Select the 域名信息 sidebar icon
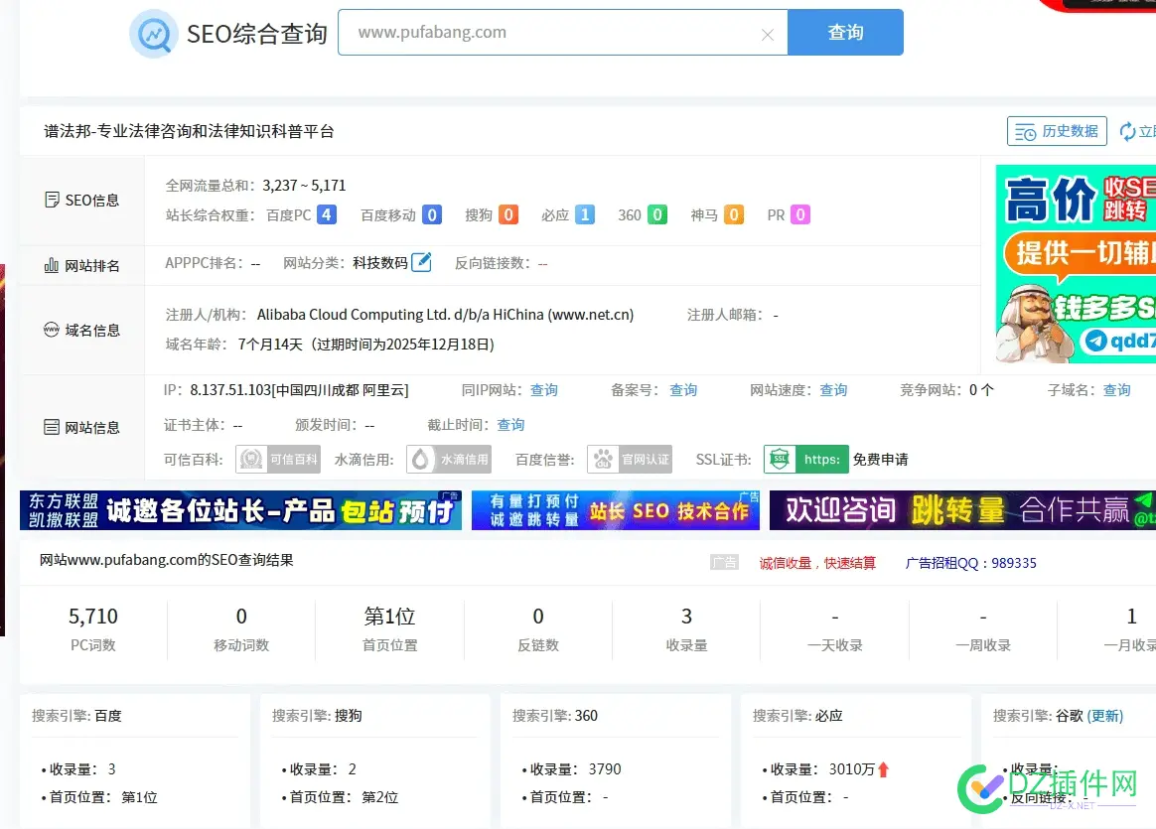Screen dimensions: 1156x829 [x=53, y=329]
